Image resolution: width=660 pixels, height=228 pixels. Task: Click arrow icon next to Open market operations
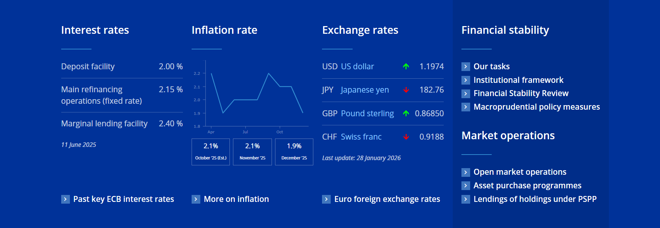click(466, 172)
